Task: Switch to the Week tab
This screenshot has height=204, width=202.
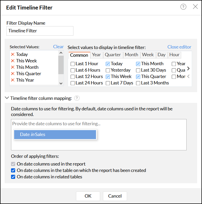Action: [148, 55]
